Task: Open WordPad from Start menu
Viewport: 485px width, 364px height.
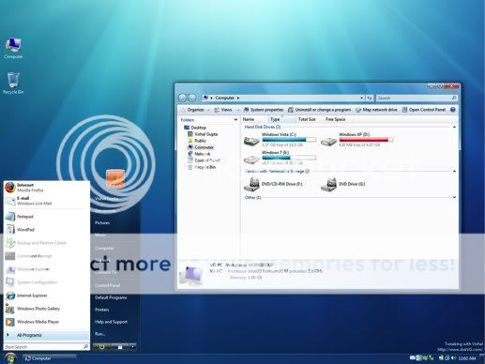Action: 46,230
